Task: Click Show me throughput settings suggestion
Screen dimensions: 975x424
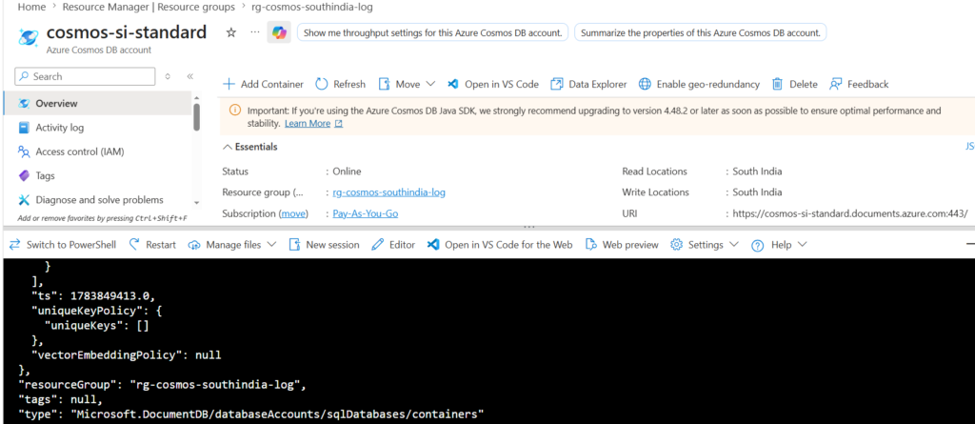Action: coord(433,32)
